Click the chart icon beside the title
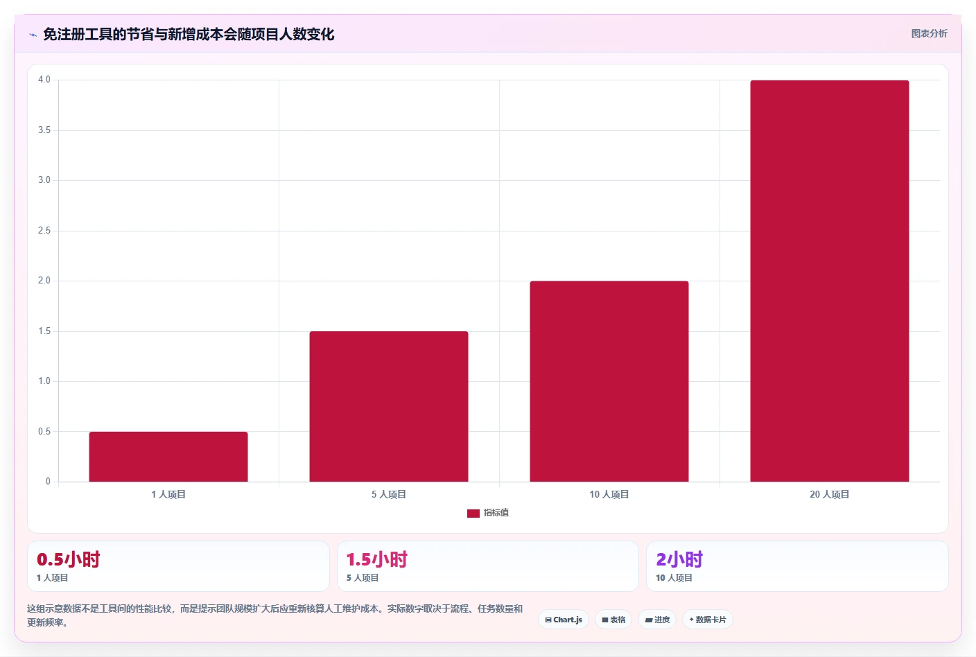 click(33, 35)
